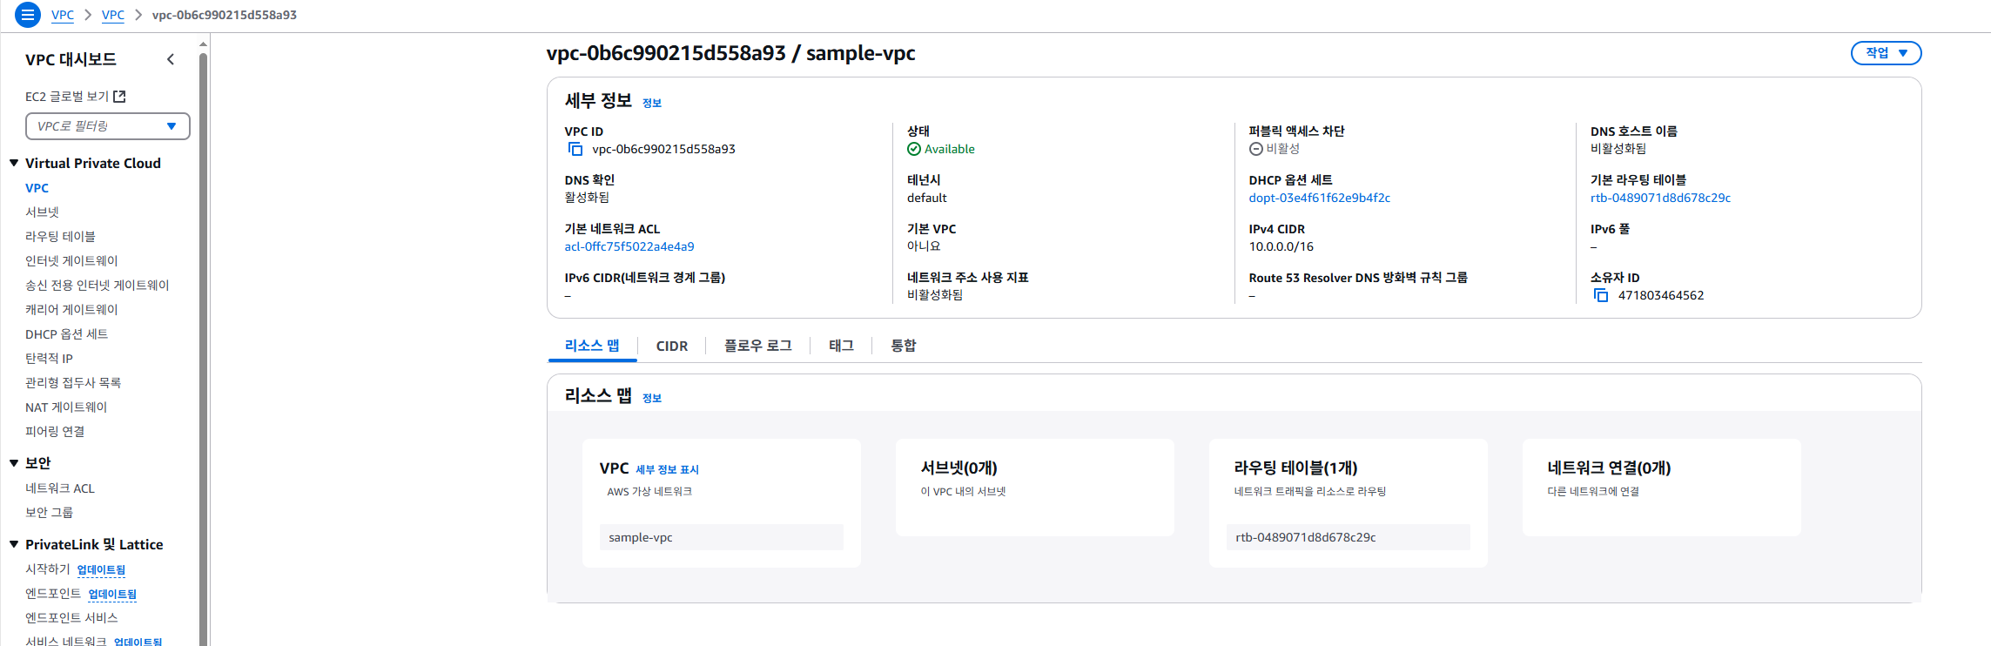This screenshot has height=646, width=1991.
Task: Go to 네트워크 ACL in sidebar
Action: [60, 488]
